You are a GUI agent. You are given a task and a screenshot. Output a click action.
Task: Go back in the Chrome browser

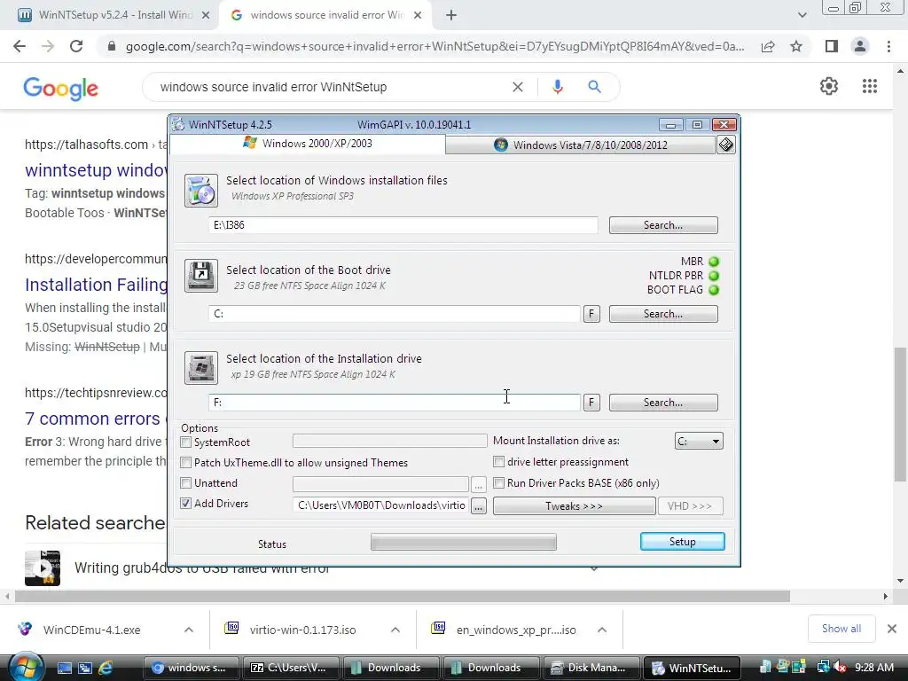coord(20,46)
